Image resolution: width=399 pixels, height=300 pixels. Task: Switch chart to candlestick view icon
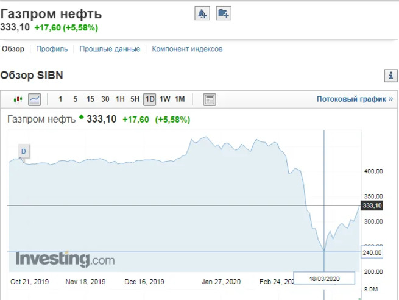click(x=18, y=99)
